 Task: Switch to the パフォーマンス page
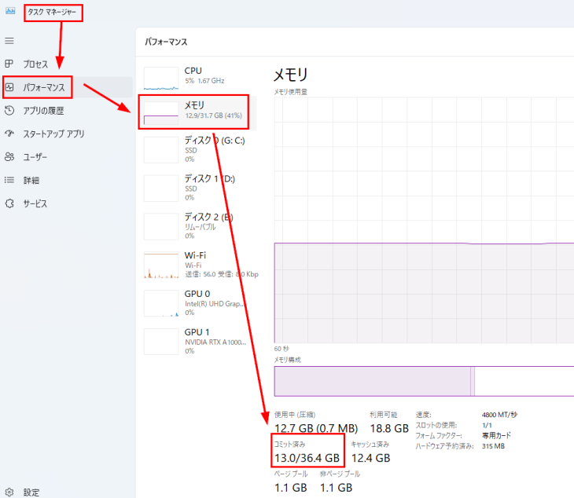(x=44, y=87)
